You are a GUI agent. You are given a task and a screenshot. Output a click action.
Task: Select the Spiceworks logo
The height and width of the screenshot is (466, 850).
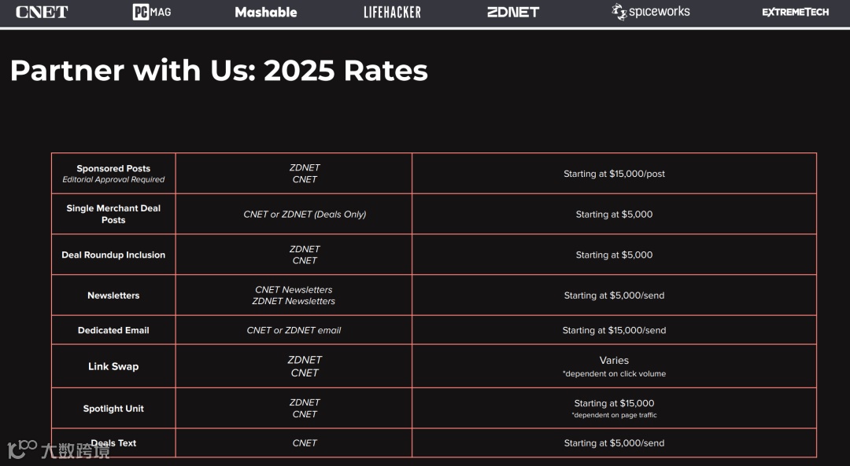(x=651, y=12)
